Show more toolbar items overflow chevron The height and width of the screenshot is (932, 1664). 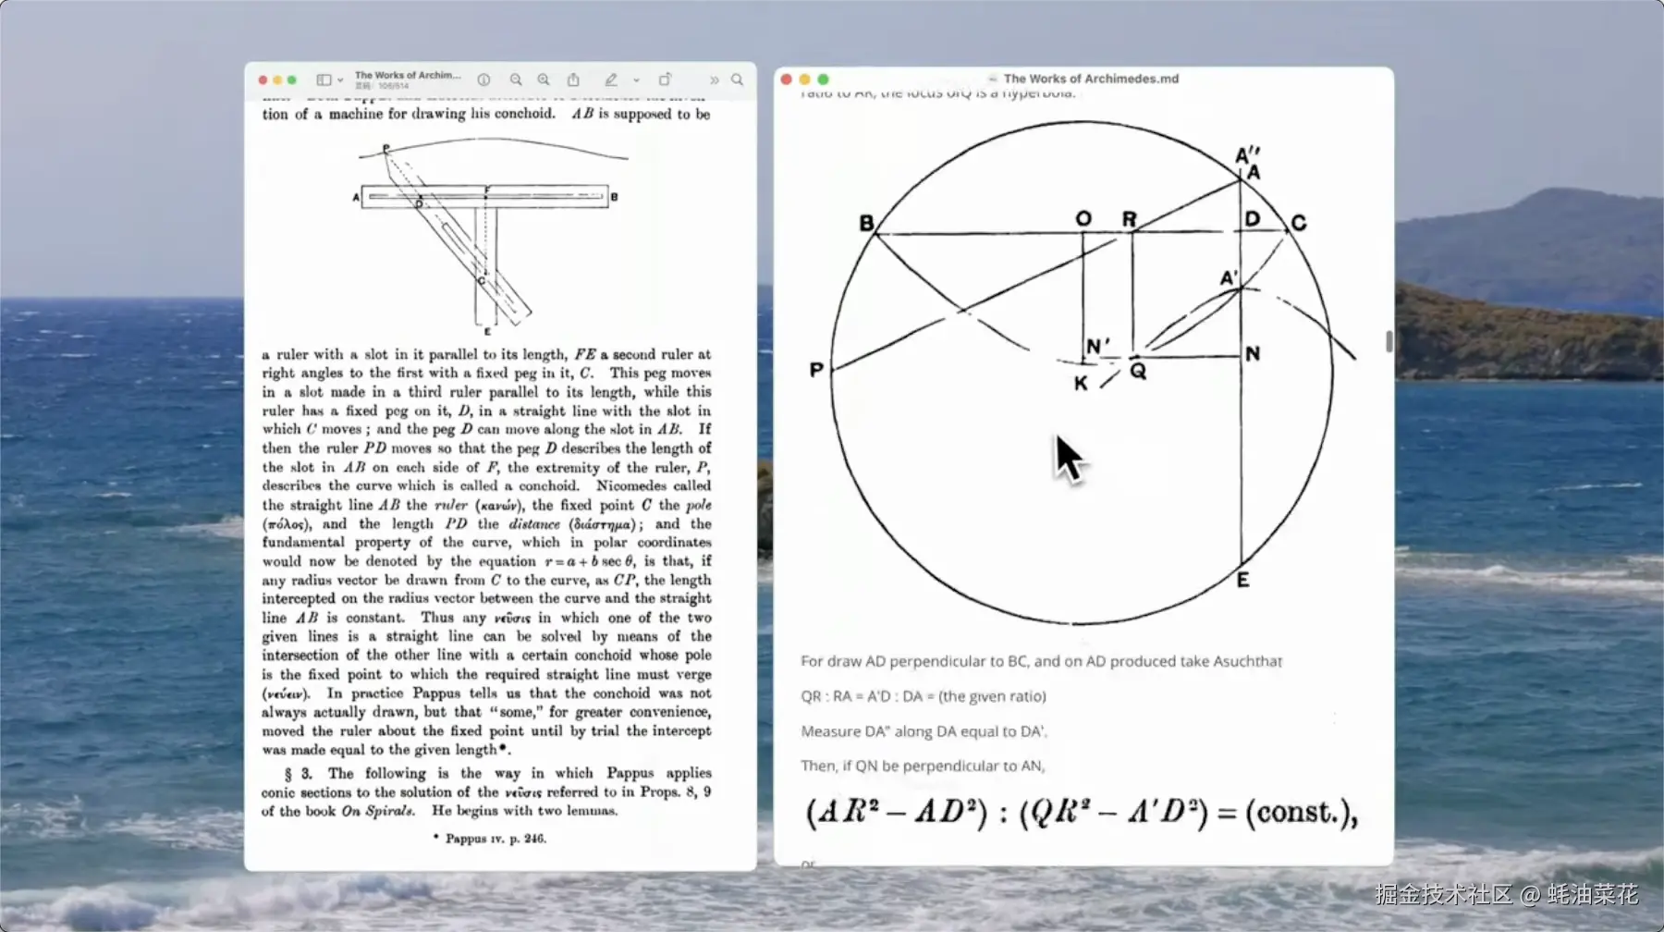point(714,80)
